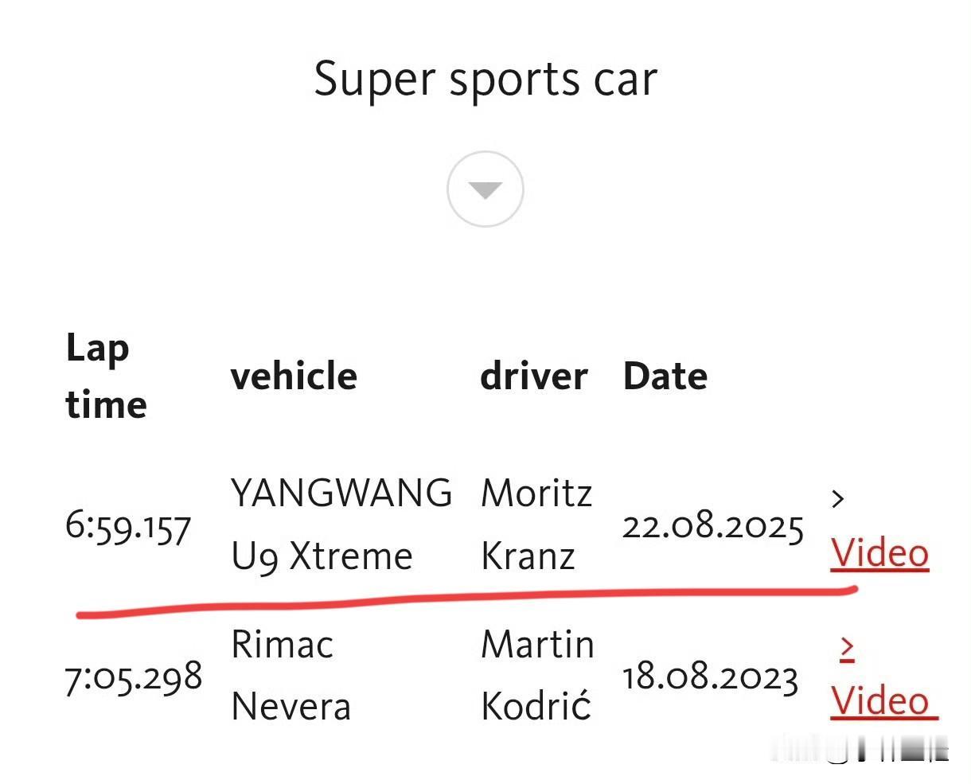
Task: Click driver name Martin Kodrić
Action: [x=537, y=675]
